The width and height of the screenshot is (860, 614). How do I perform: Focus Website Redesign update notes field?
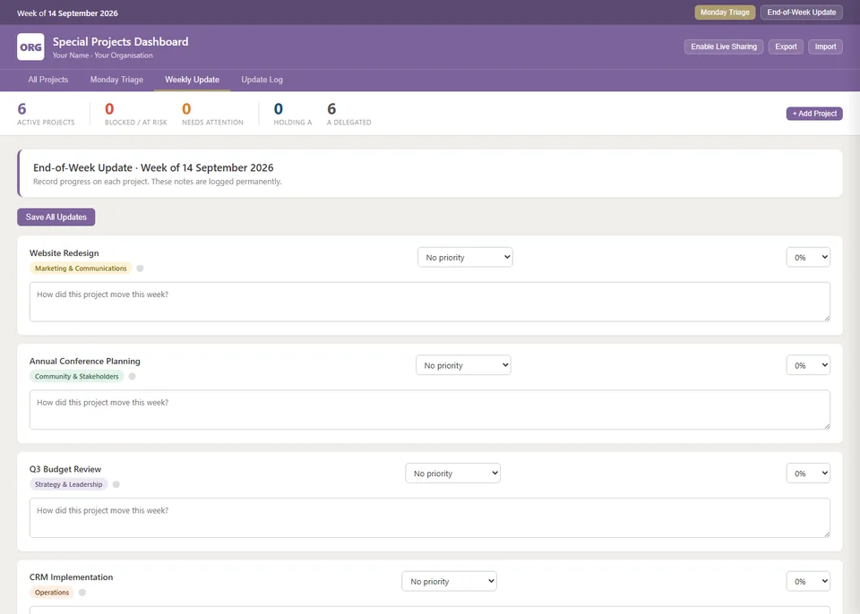429,302
